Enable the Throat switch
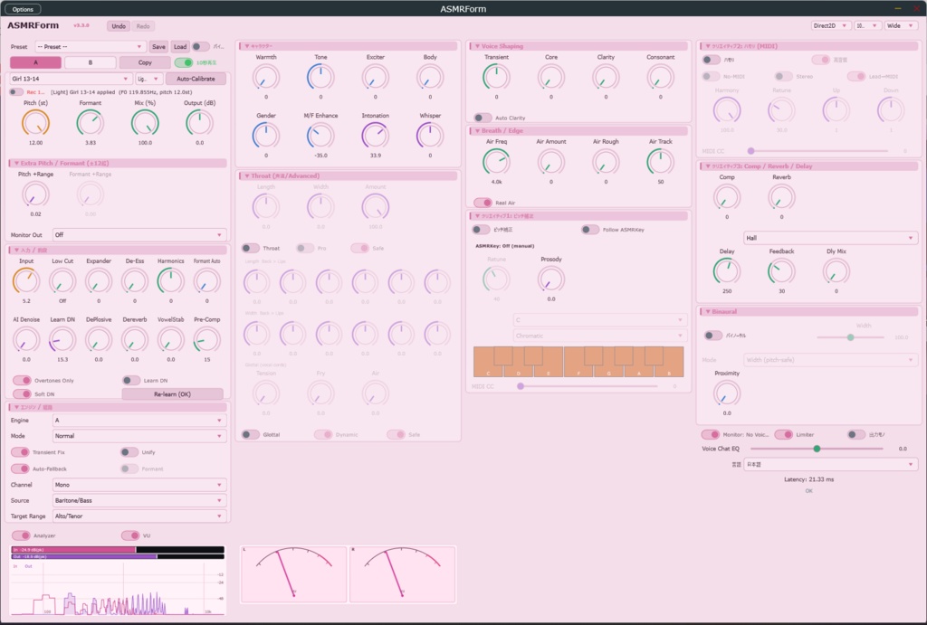 coord(251,248)
